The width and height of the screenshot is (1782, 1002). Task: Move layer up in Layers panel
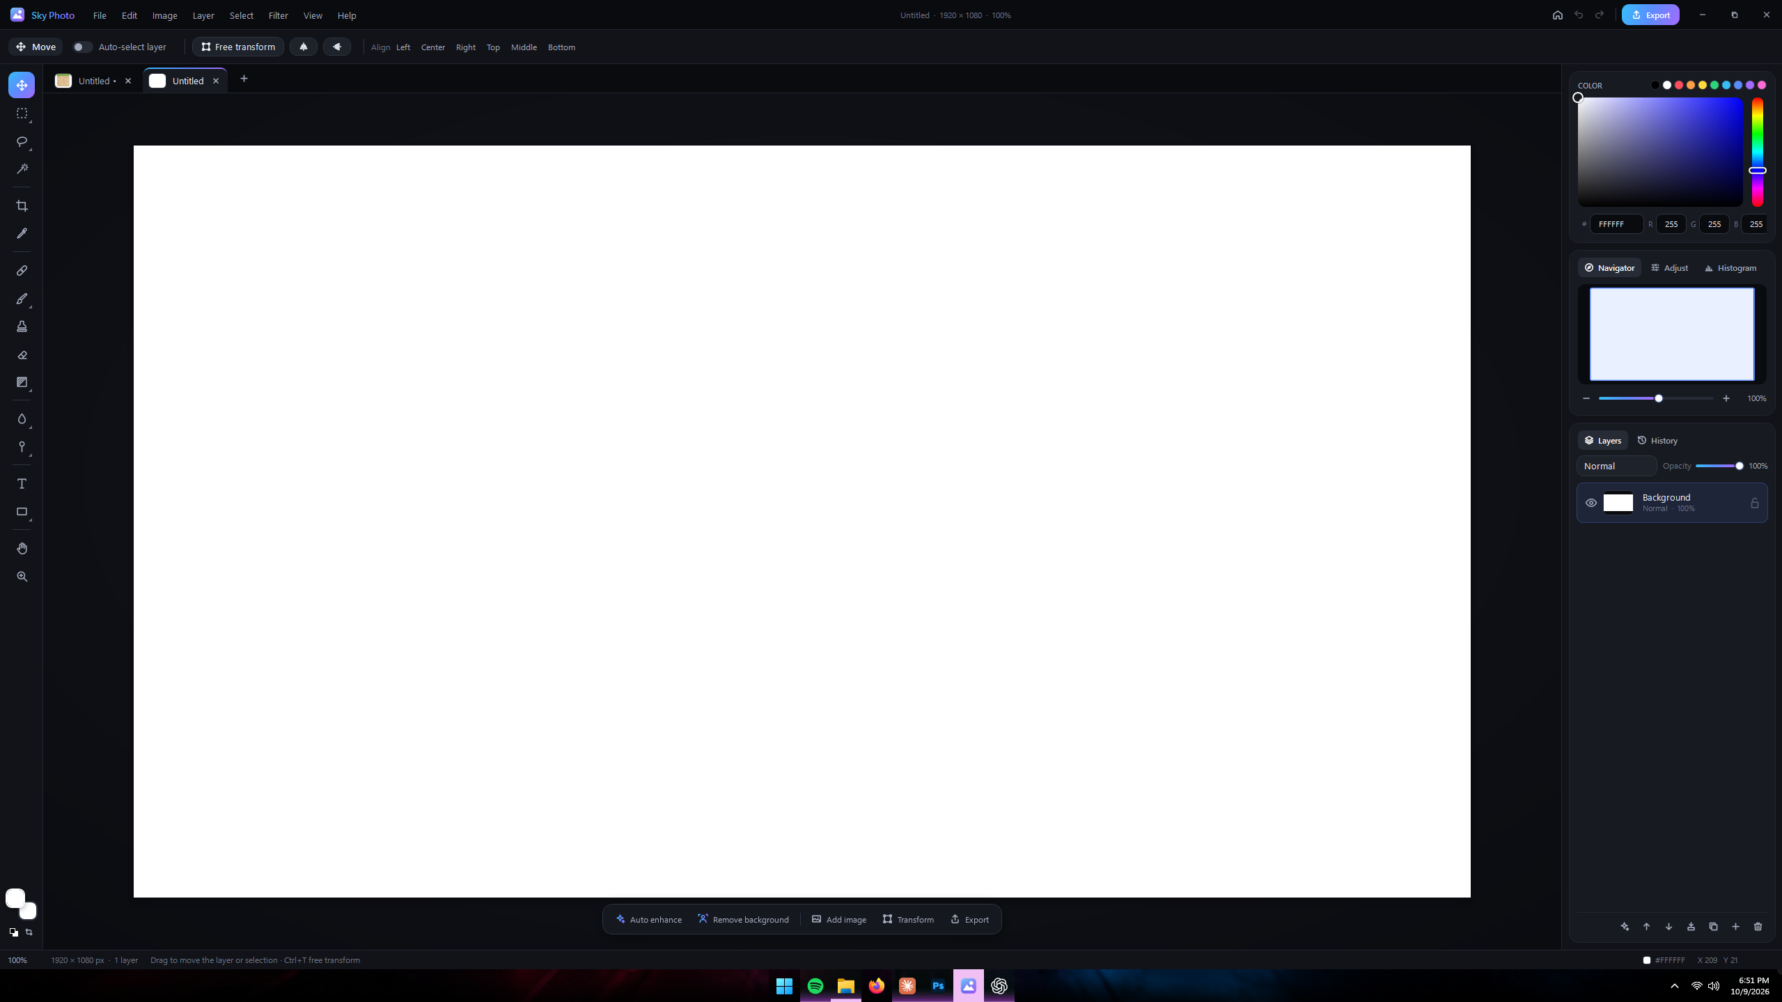pos(1646,927)
